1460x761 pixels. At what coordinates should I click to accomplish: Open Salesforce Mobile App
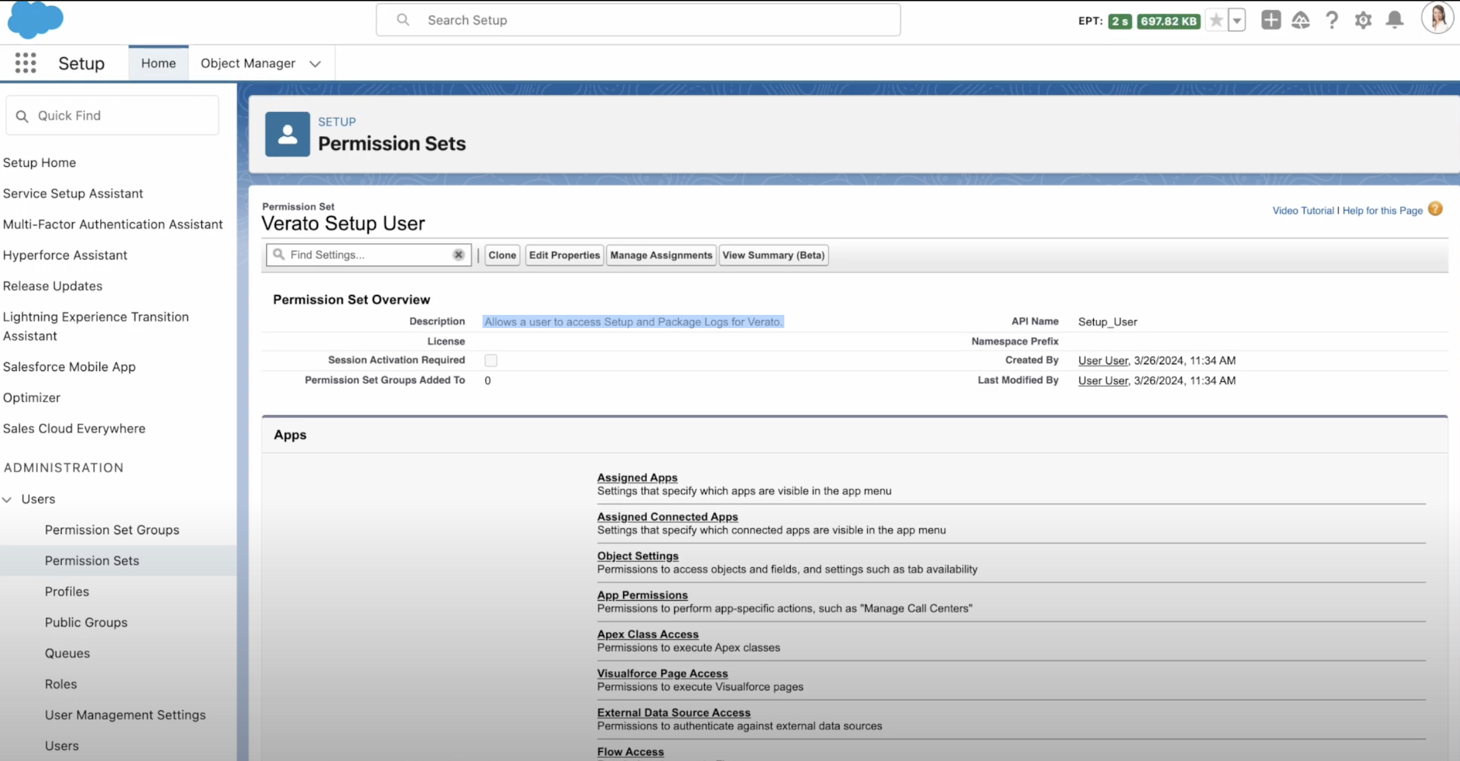pyautogui.click(x=69, y=367)
